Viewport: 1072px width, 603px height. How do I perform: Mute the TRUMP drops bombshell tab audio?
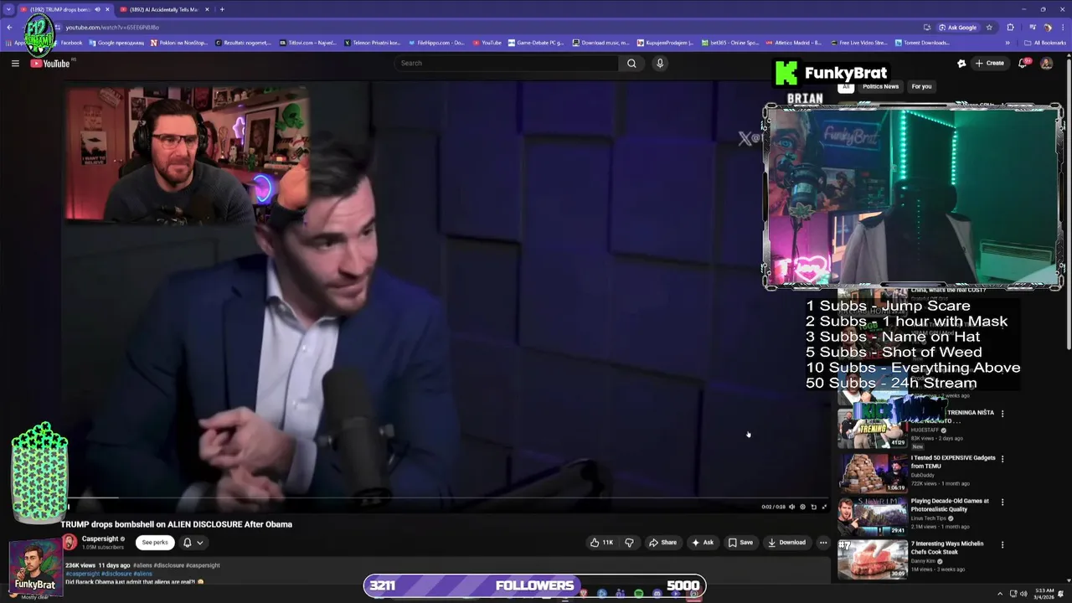97,9
